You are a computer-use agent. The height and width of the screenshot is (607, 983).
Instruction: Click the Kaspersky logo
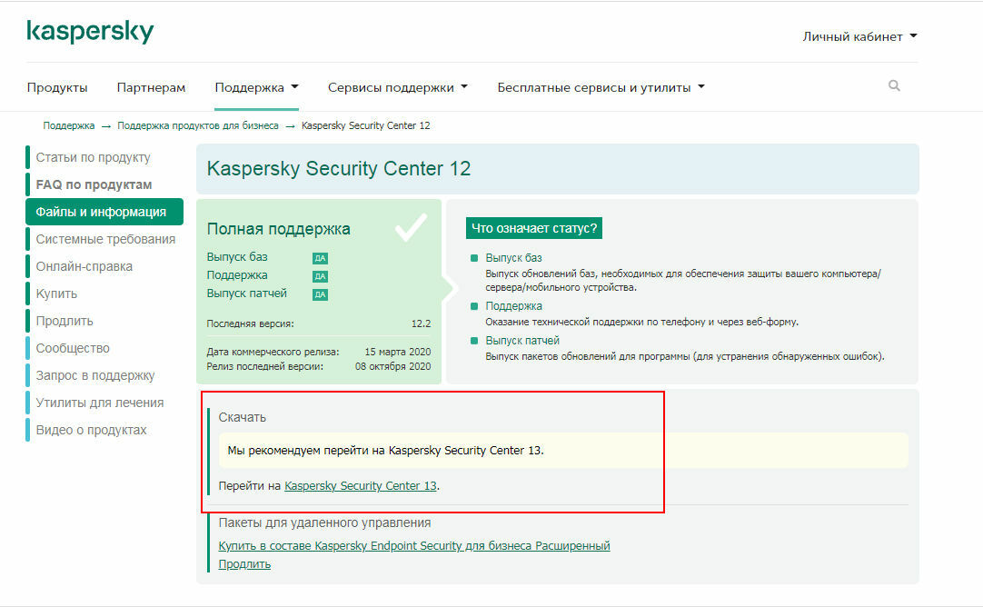tap(90, 32)
